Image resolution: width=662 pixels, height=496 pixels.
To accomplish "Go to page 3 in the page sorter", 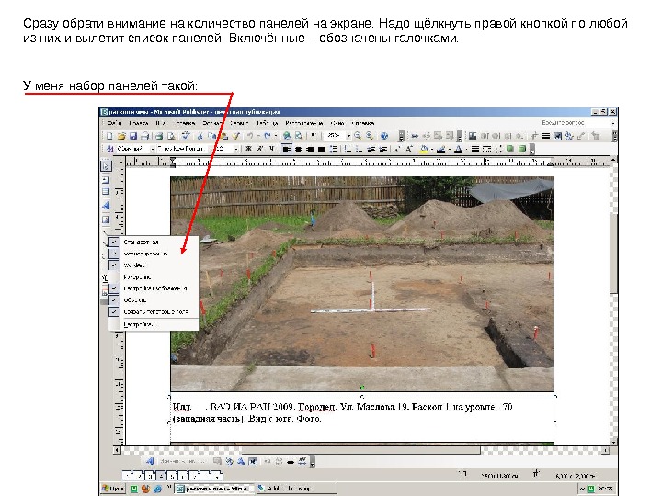I will click(x=150, y=476).
